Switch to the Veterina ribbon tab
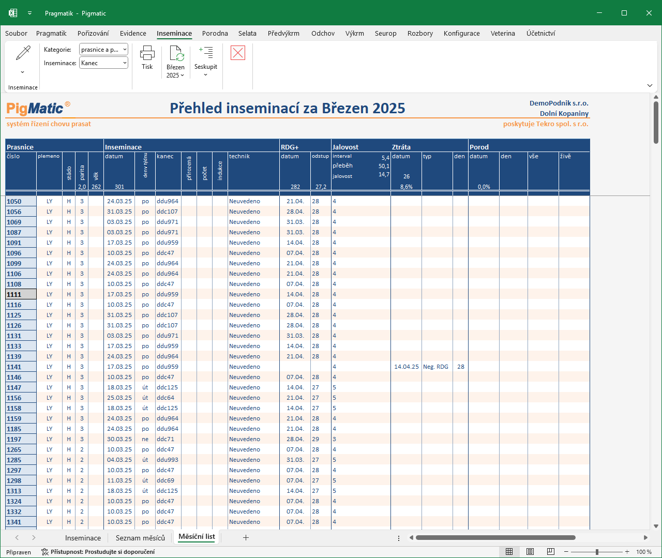 click(503, 33)
